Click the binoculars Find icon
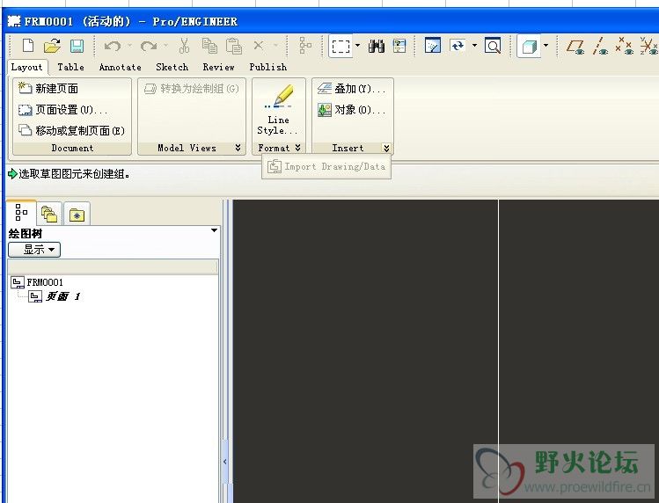The image size is (659, 503). tap(377, 46)
